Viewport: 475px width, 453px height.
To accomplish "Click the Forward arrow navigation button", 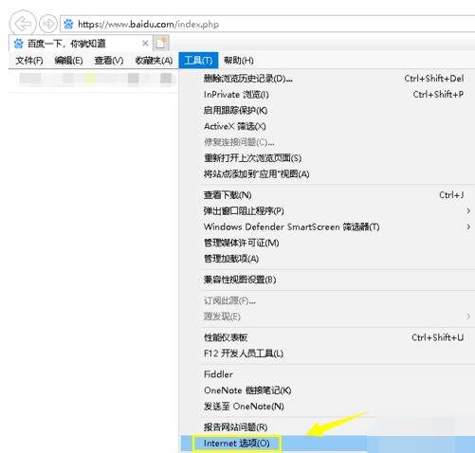I will [x=48, y=24].
